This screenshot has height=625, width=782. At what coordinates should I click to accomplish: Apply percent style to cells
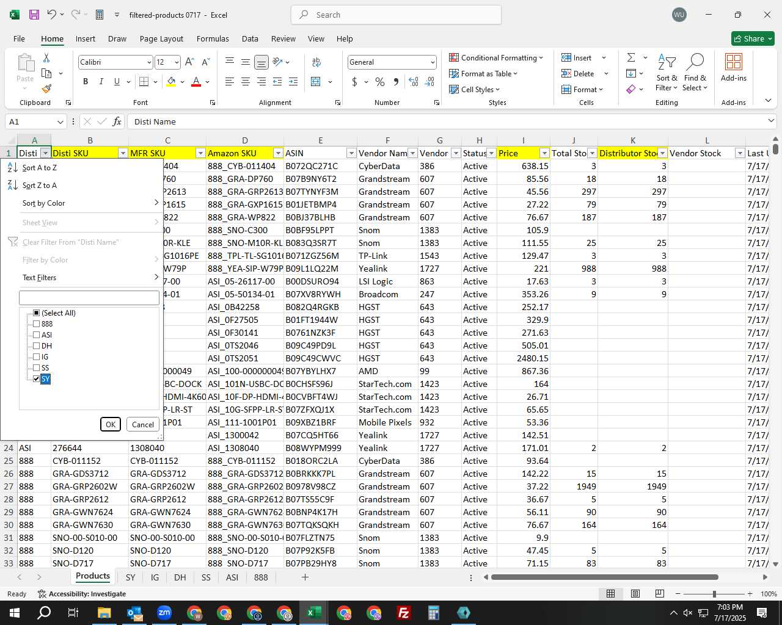380,81
